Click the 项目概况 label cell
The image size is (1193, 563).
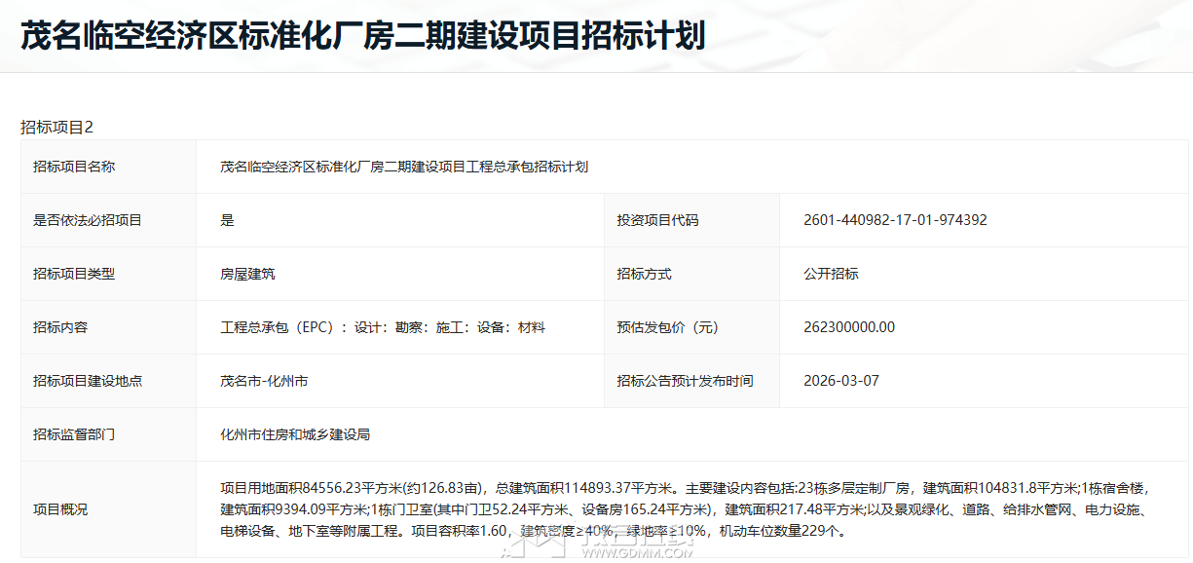click(x=60, y=509)
